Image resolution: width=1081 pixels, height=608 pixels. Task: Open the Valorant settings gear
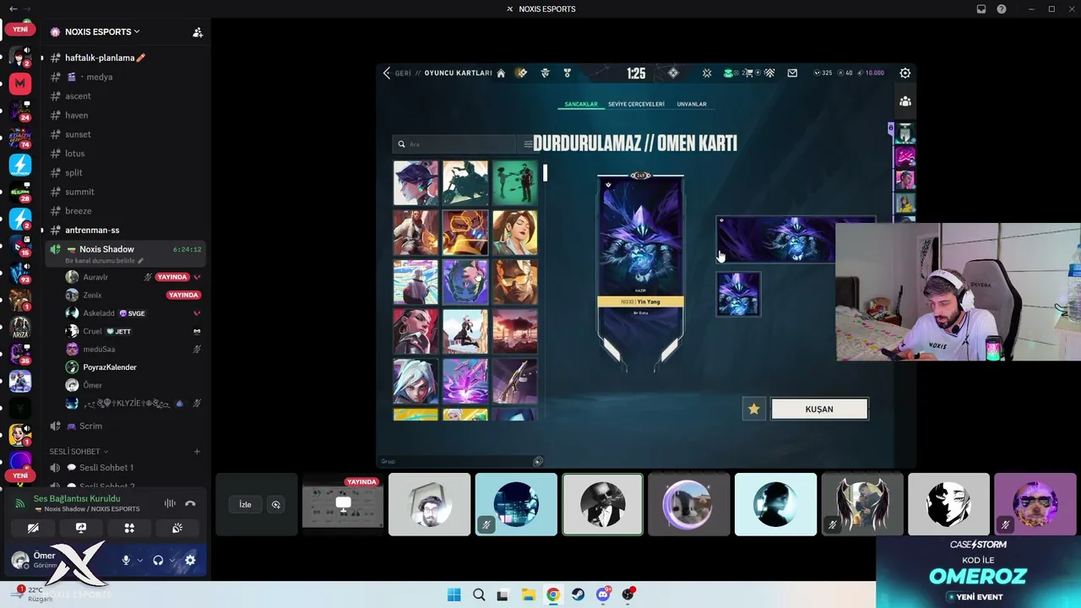[x=904, y=73]
